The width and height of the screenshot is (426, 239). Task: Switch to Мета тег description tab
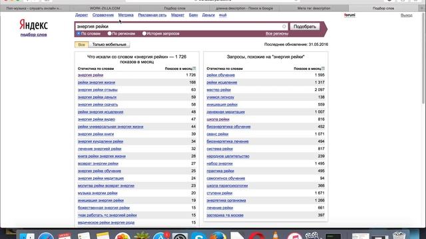pyautogui.click(x=314, y=9)
